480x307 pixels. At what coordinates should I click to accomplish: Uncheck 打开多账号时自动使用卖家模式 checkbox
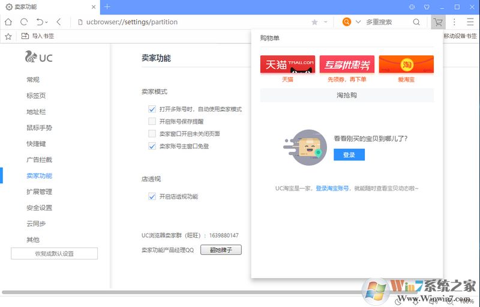[152, 109]
